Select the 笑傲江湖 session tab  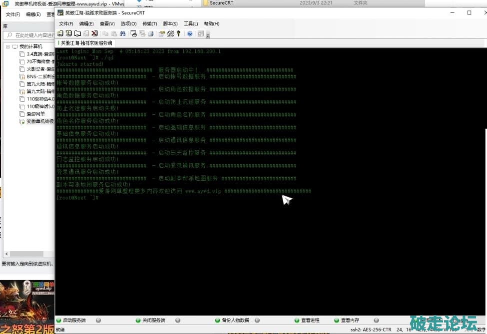click(85, 43)
